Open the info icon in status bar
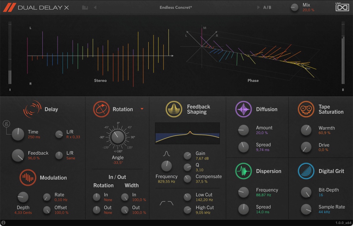The image size is (353, 226). point(4,222)
